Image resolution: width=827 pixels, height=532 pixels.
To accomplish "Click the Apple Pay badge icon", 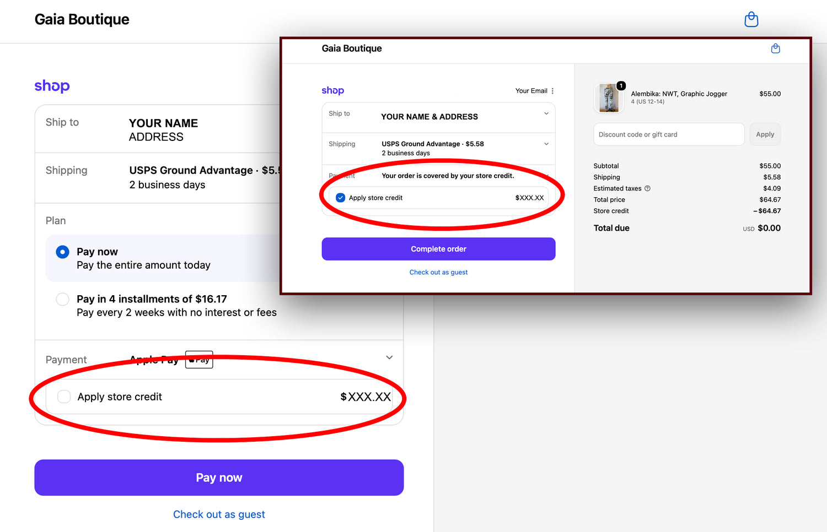I will click(x=199, y=360).
